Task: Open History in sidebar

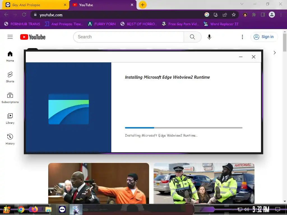Action: pos(10,139)
